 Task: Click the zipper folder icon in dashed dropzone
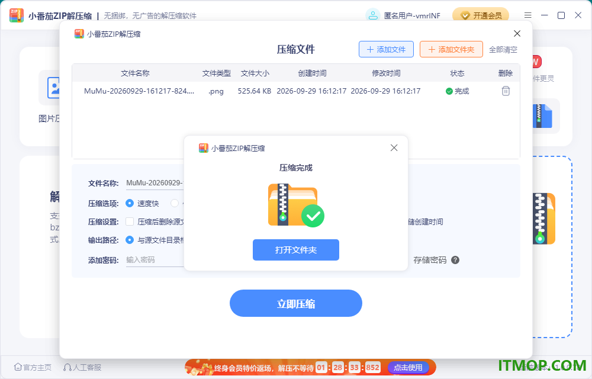(543, 218)
